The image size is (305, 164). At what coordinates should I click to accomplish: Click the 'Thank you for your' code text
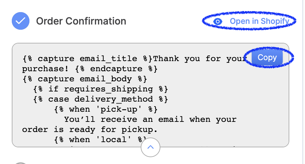(x=200, y=58)
